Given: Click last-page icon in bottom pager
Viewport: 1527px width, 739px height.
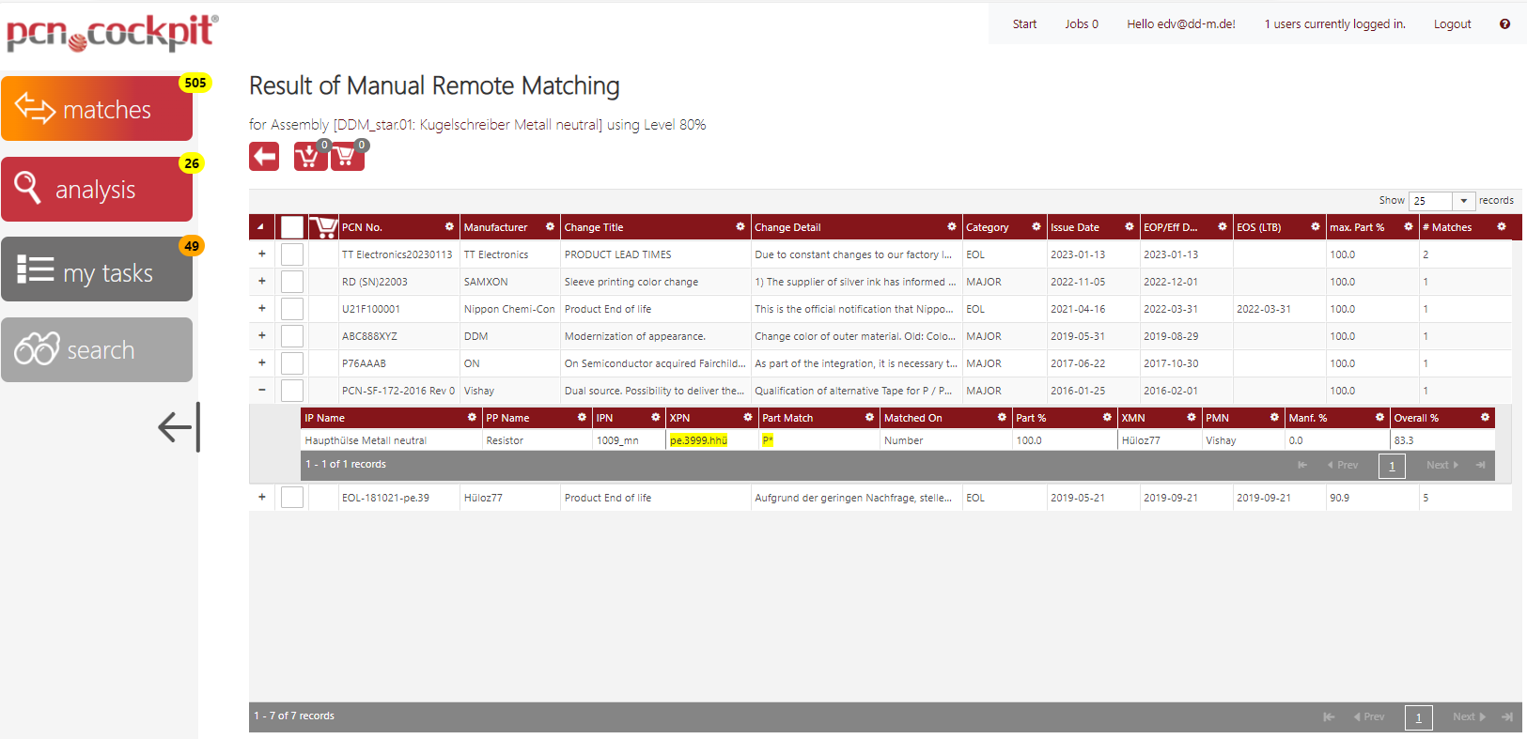Looking at the screenshot, I should (x=1507, y=716).
